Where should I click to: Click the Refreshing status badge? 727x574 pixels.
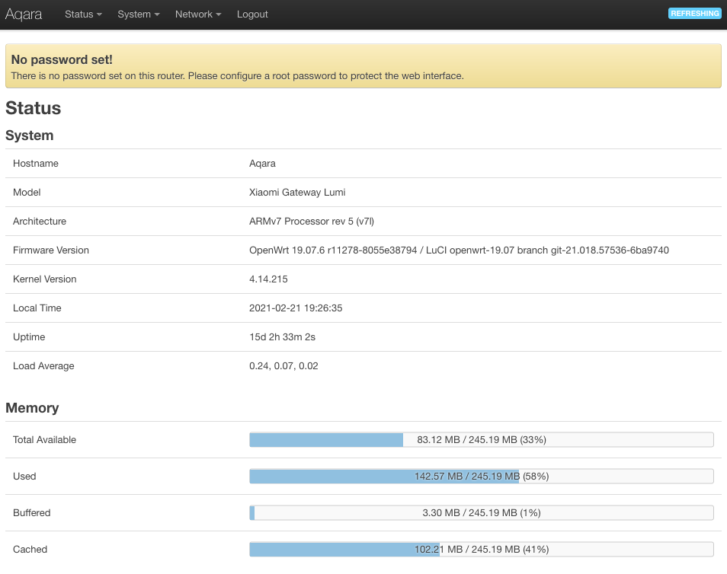click(x=694, y=14)
